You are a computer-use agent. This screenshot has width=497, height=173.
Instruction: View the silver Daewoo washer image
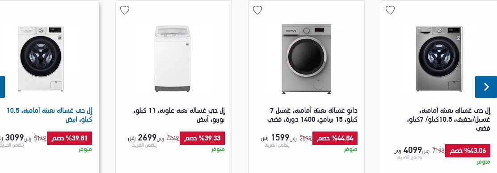[x=306, y=59]
